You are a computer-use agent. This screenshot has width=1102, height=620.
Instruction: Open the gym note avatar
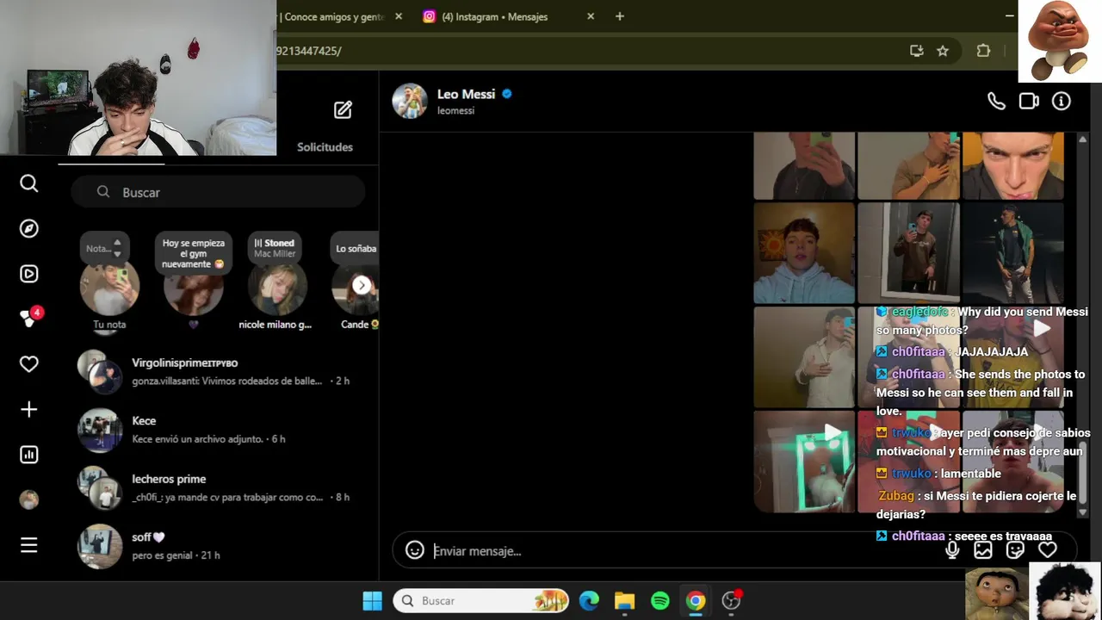pyautogui.click(x=194, y=287)
